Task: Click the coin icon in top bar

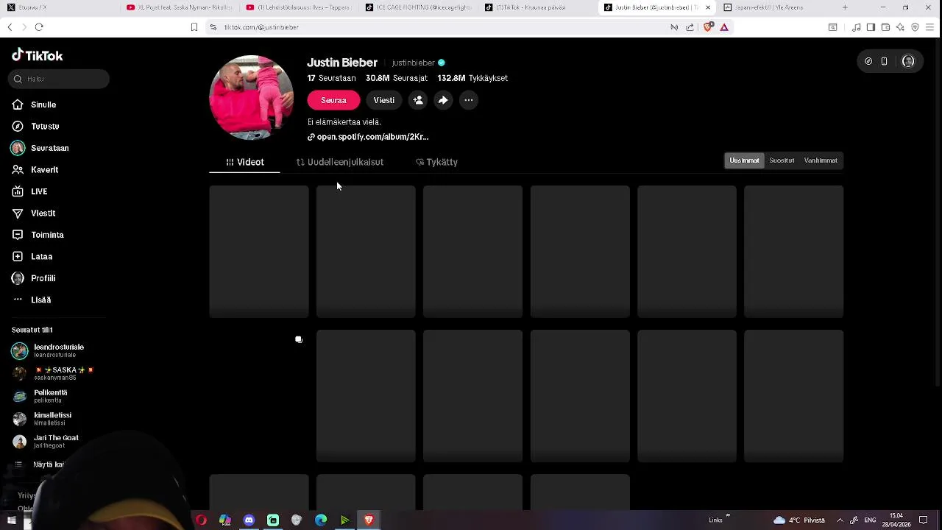Action: tap(868, 62)
